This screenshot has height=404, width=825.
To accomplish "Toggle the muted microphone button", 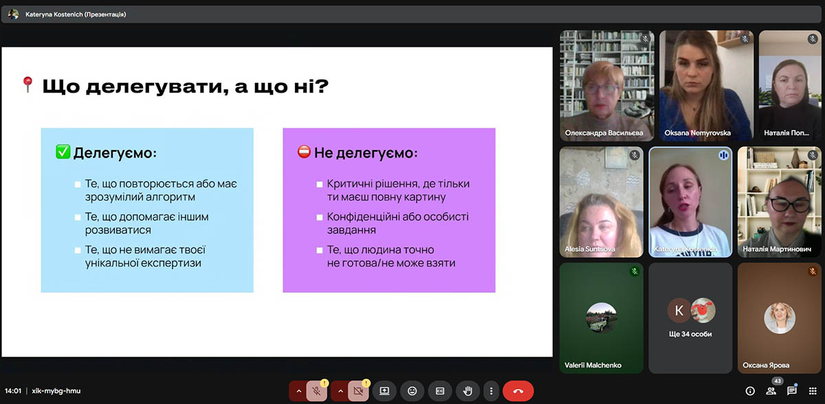I will (316, 391).
